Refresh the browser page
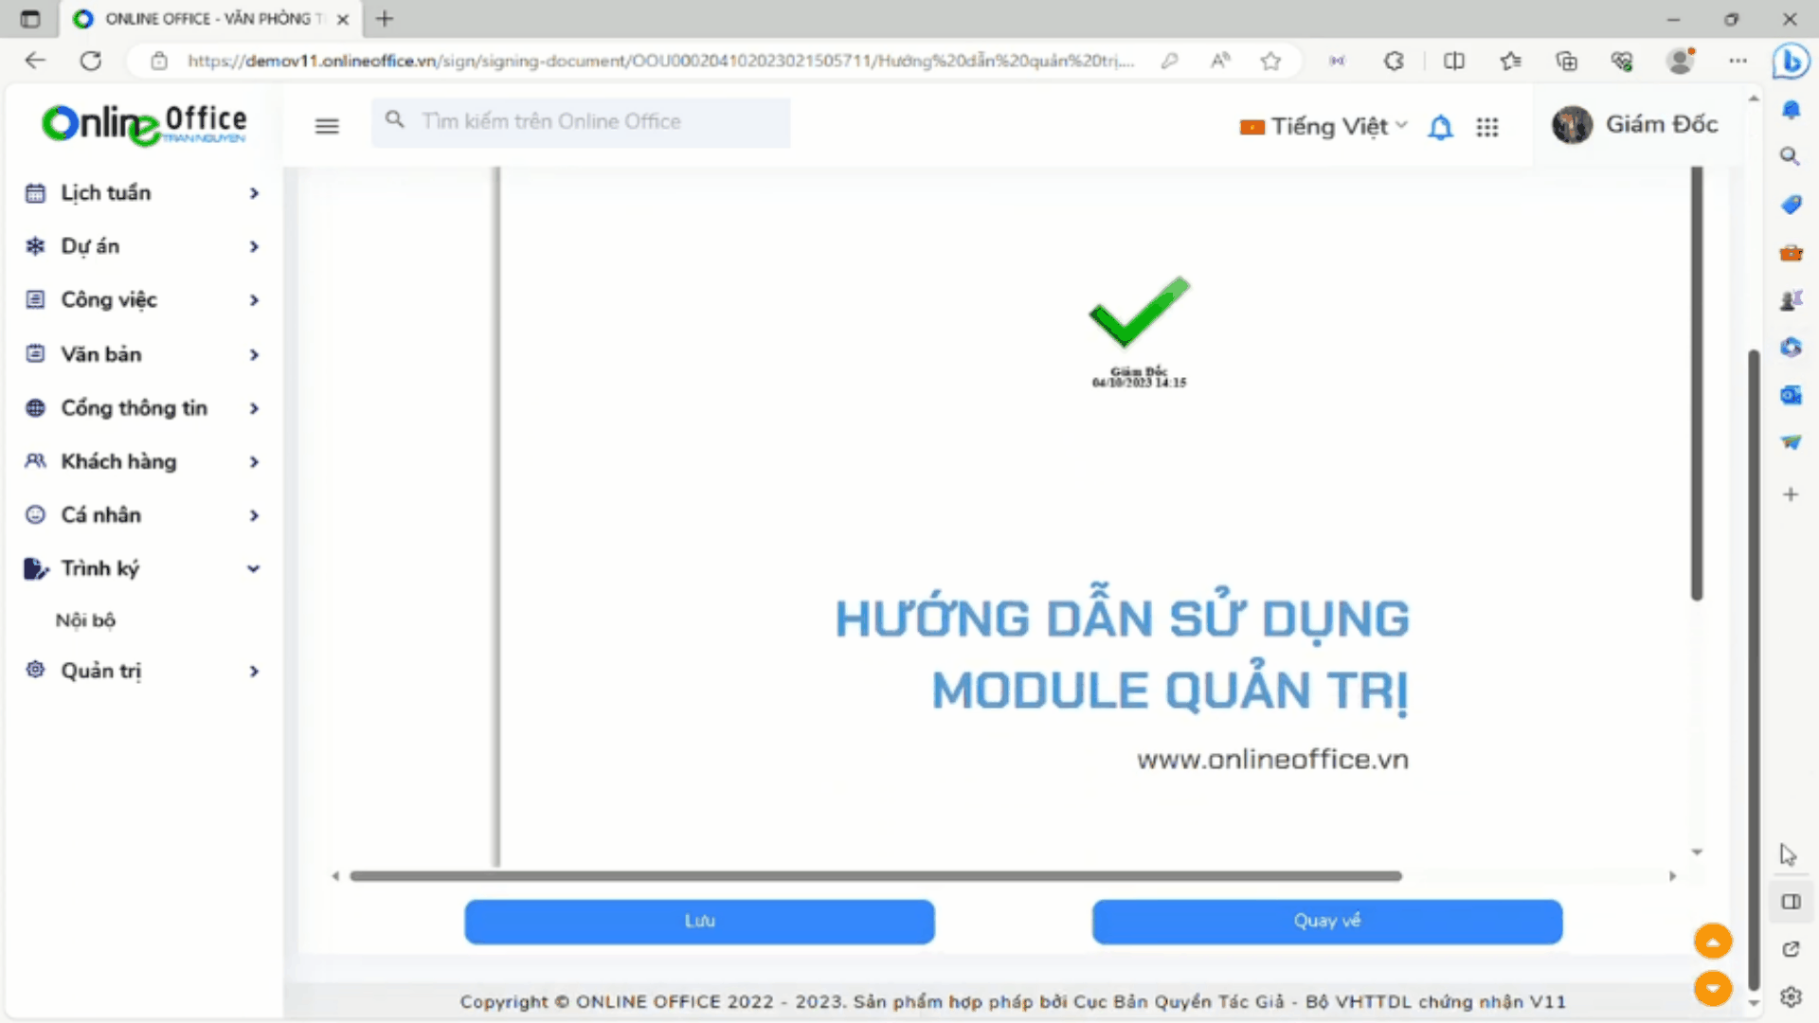Viewport: 1819px width, 1023px height. (91, 62)
